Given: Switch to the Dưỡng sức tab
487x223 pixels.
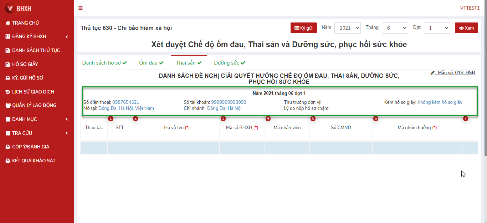Looking at the screenshot, I should tap(230, 63).
